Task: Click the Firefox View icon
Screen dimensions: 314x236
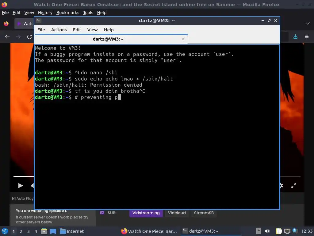Action: click(x=6, y=24)
